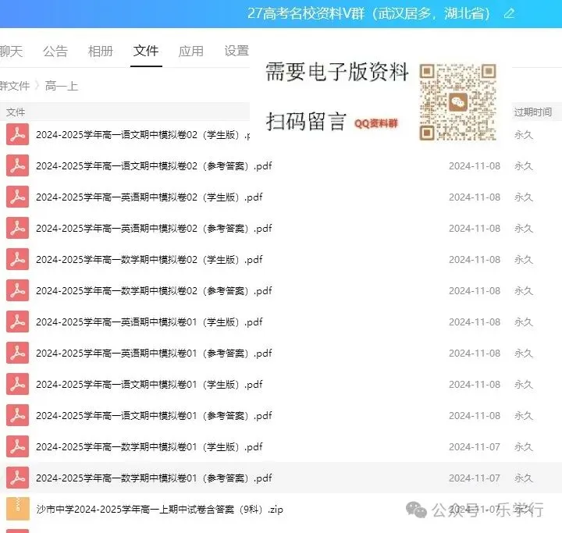This screenshot has width=562, height=533.
Task: Sort by 过期时间 column header
Action: point(533,112)
